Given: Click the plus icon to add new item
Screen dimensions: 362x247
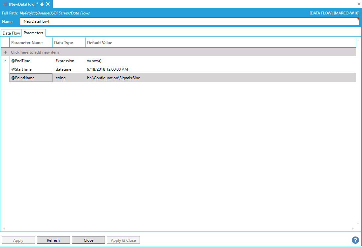Looking at the screenshot, I should (x=5, y=52).
